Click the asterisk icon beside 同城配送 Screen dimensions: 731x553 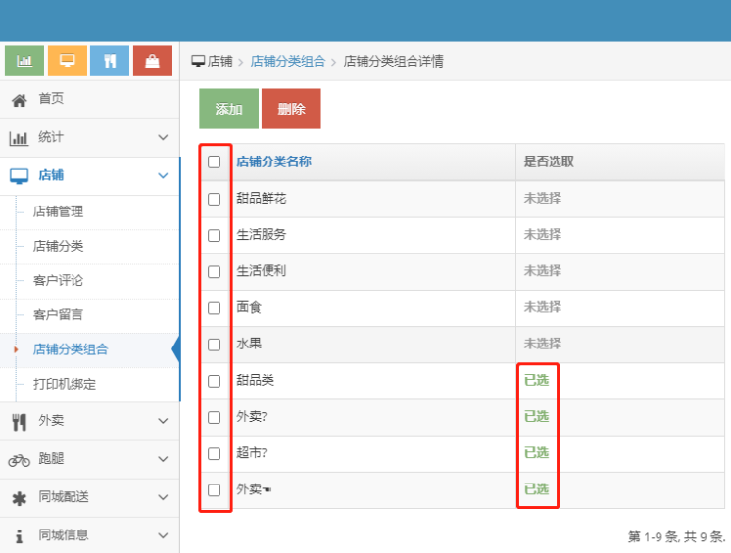coord(19,497)
